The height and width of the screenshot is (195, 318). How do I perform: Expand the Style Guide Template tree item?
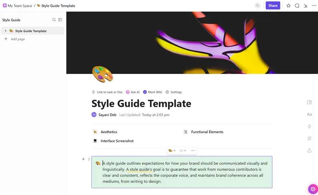[x=5, y=31]
